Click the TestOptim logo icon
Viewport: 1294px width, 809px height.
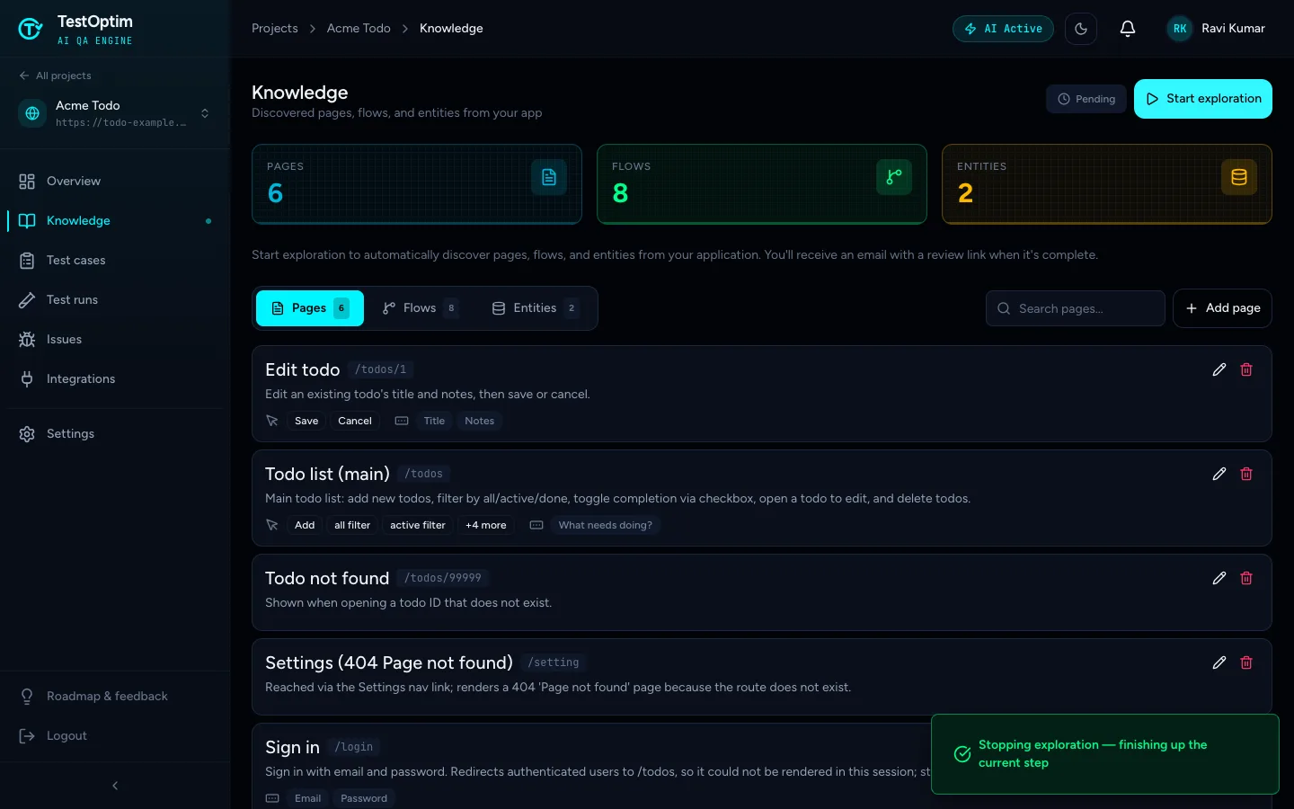(x=31, y=29)
